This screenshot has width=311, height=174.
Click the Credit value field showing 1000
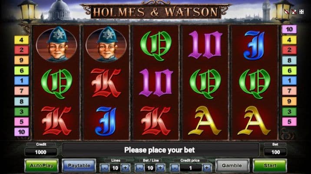tap(41, 152)
